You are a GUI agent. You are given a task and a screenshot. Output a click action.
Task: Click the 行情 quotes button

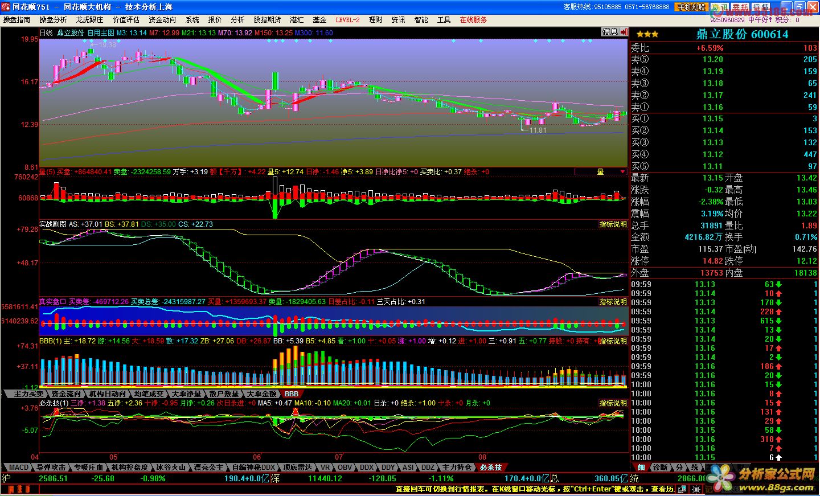761,7
